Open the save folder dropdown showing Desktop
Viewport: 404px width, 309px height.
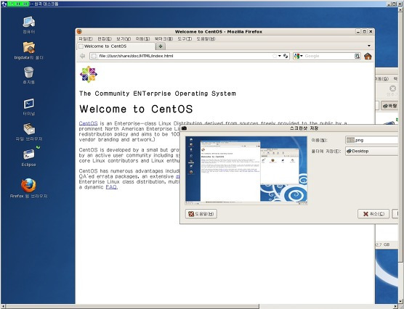pyautogui.click(x=372, y=151)
